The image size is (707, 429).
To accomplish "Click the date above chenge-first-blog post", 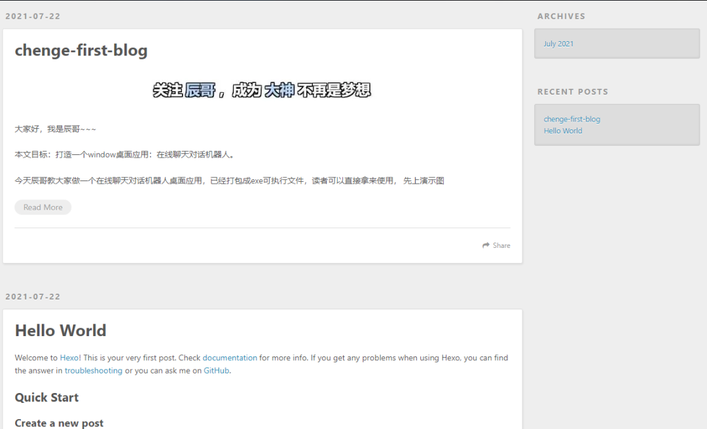I will pos(33,16).
